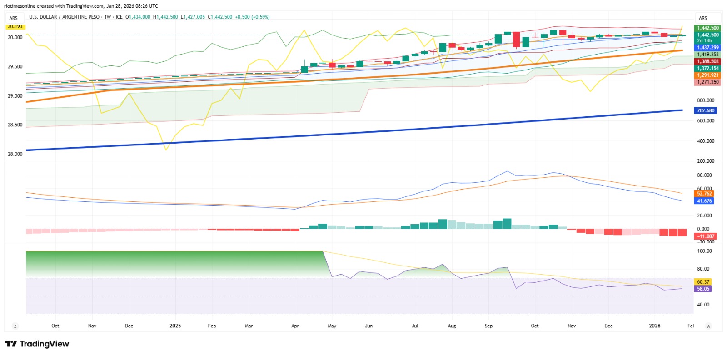This screenshot has height=356, width=727.
Task: Click the Jun label on the time axis
Action: coord(368,326)
